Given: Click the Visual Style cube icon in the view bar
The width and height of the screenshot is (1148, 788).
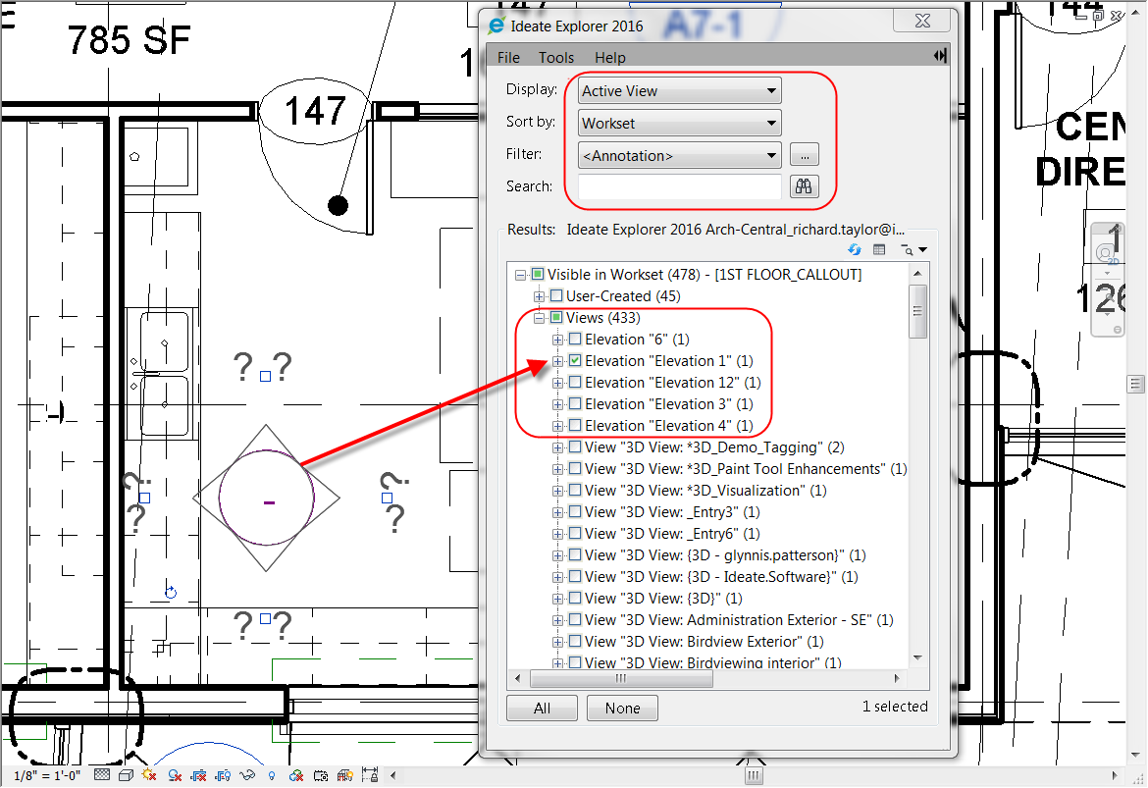Looking at the screenshot, I should tap(126, 775).
